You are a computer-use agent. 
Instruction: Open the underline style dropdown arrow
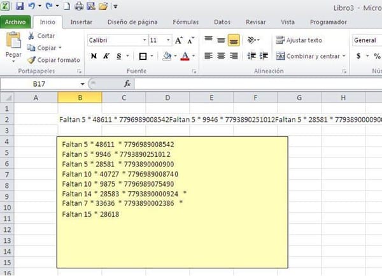click(128, 56)
